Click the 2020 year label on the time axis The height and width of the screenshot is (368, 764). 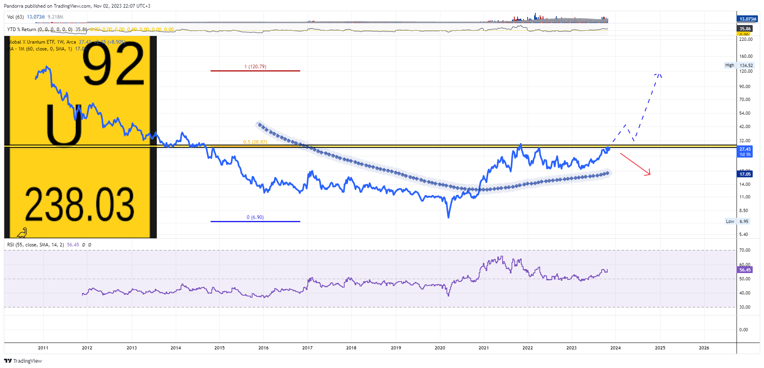pyautogui.click(x=440, y=348)
